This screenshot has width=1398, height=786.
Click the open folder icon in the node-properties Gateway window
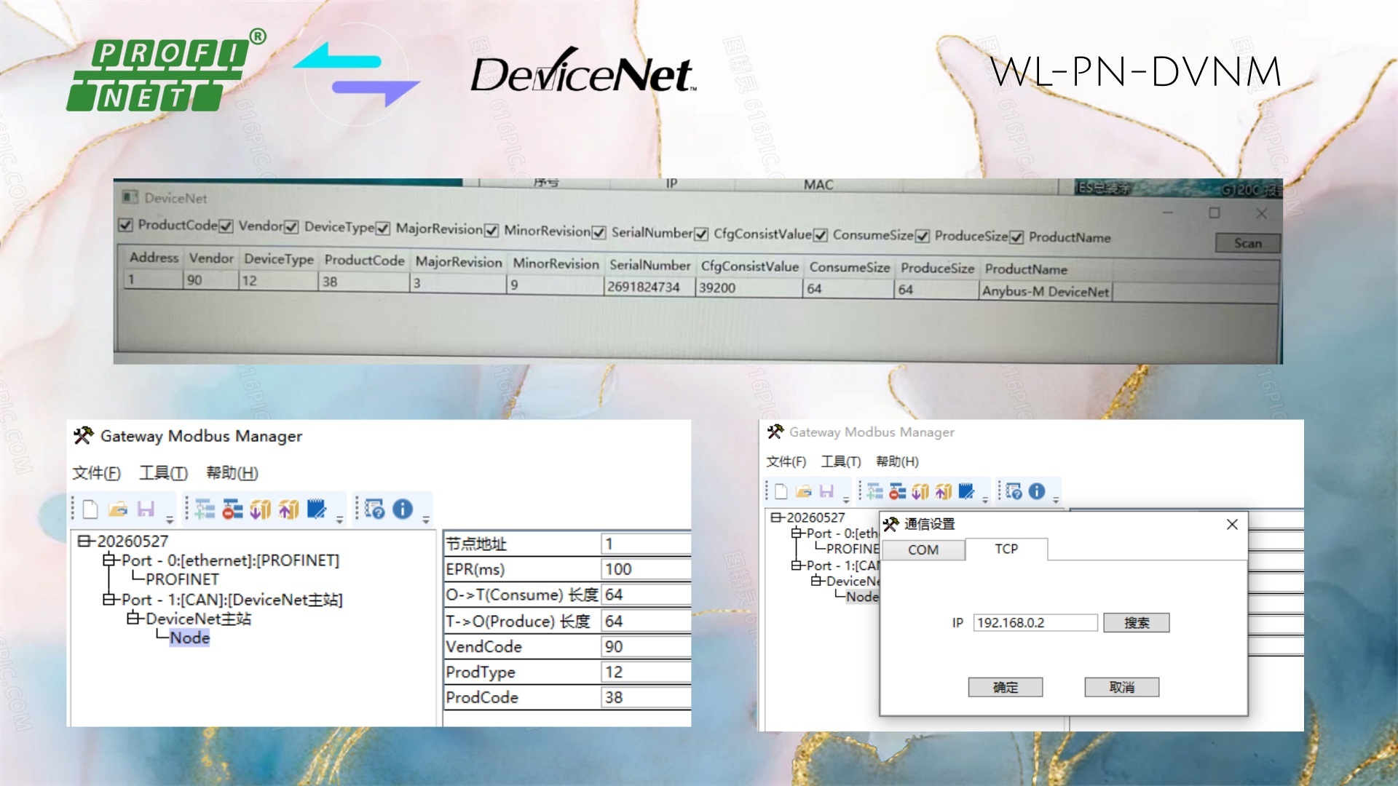tap(118, 509)
